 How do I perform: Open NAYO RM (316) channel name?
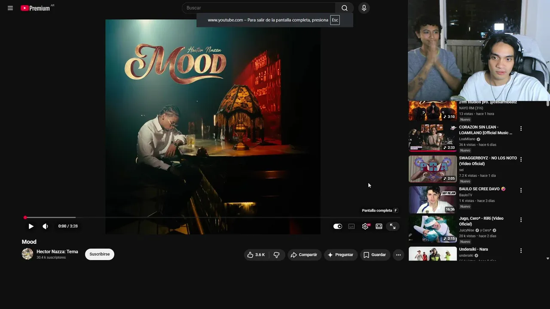(x=471, y=108)
